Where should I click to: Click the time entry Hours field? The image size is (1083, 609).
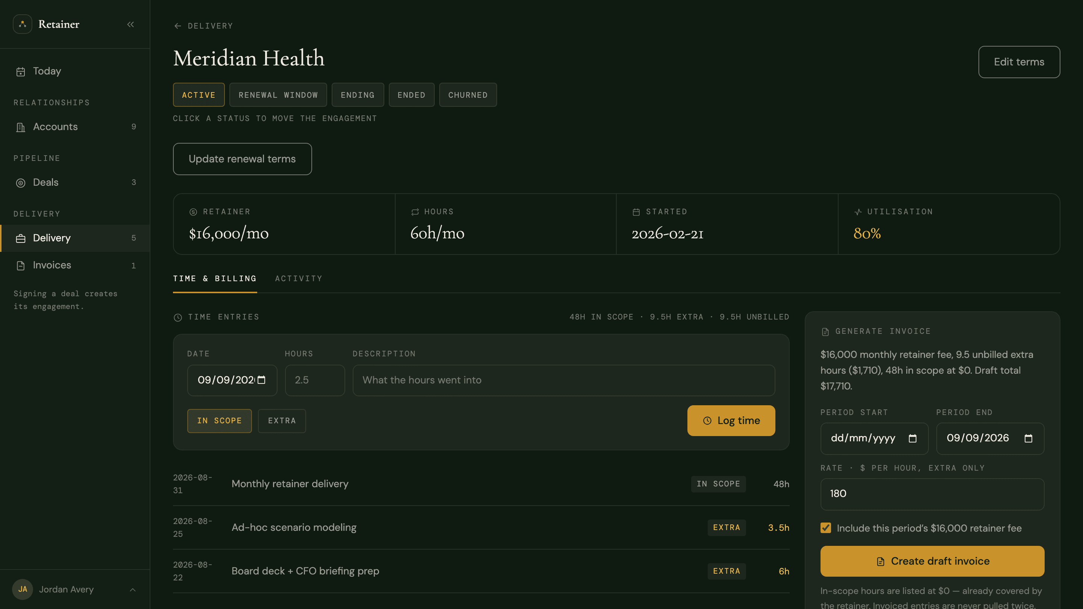315,380
